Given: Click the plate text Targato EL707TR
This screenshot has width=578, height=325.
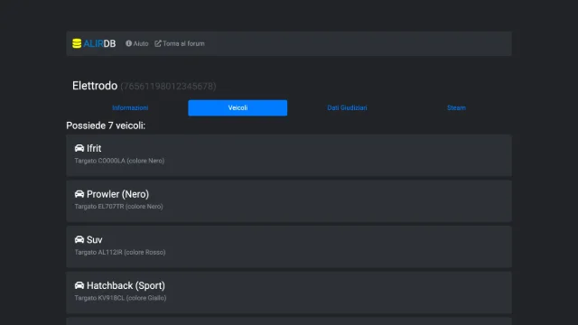Looking at the screenshot, I should (99, 207).
